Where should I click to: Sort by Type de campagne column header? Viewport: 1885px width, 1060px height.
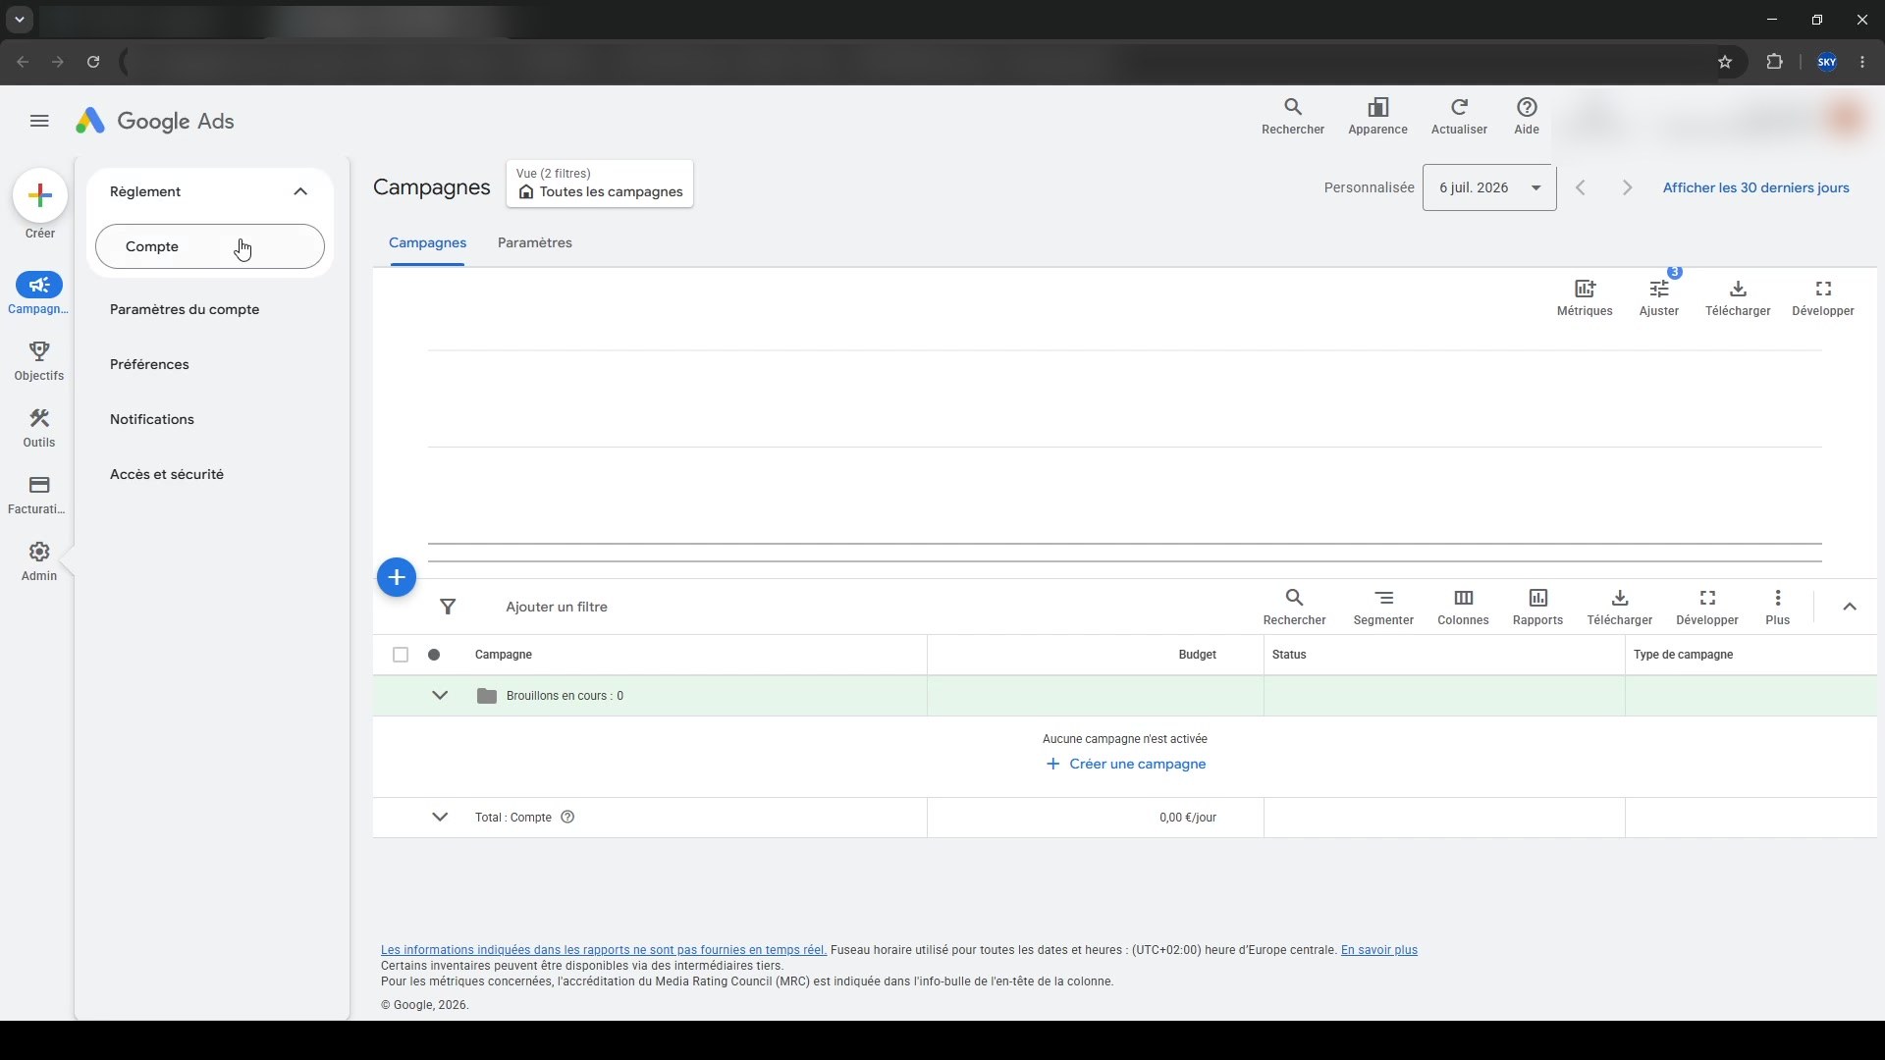coord(1683,655)
